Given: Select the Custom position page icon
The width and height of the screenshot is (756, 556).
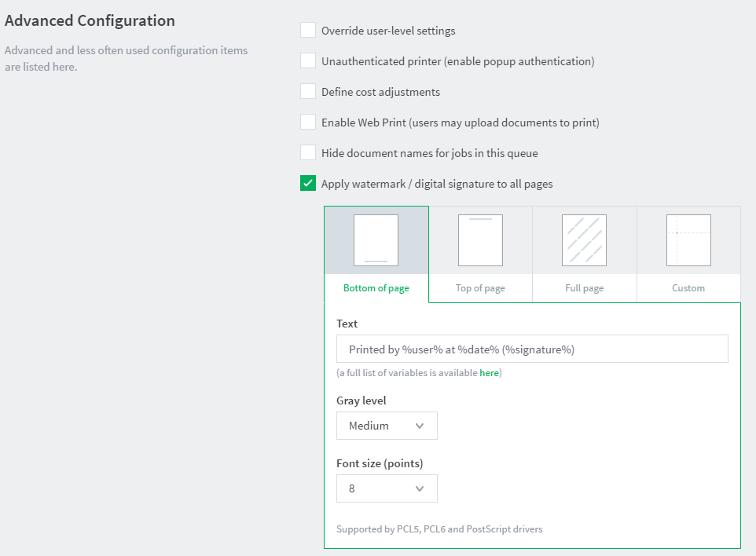Looking at the screenshot, I should (688, 240).
